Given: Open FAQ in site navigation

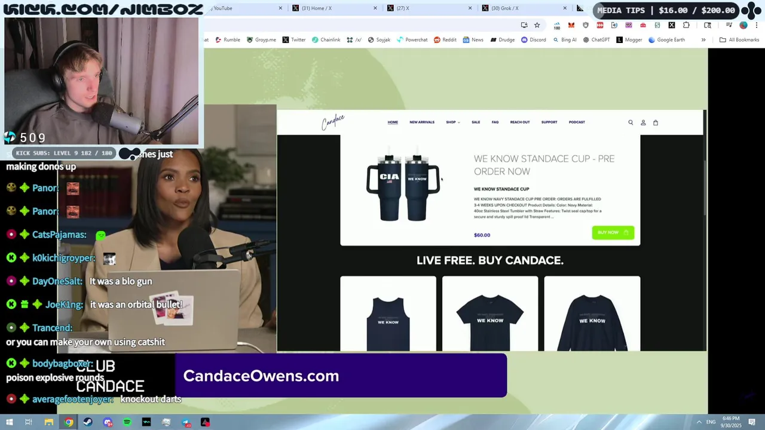Looking at the screenshot, I should pos(495,122).
